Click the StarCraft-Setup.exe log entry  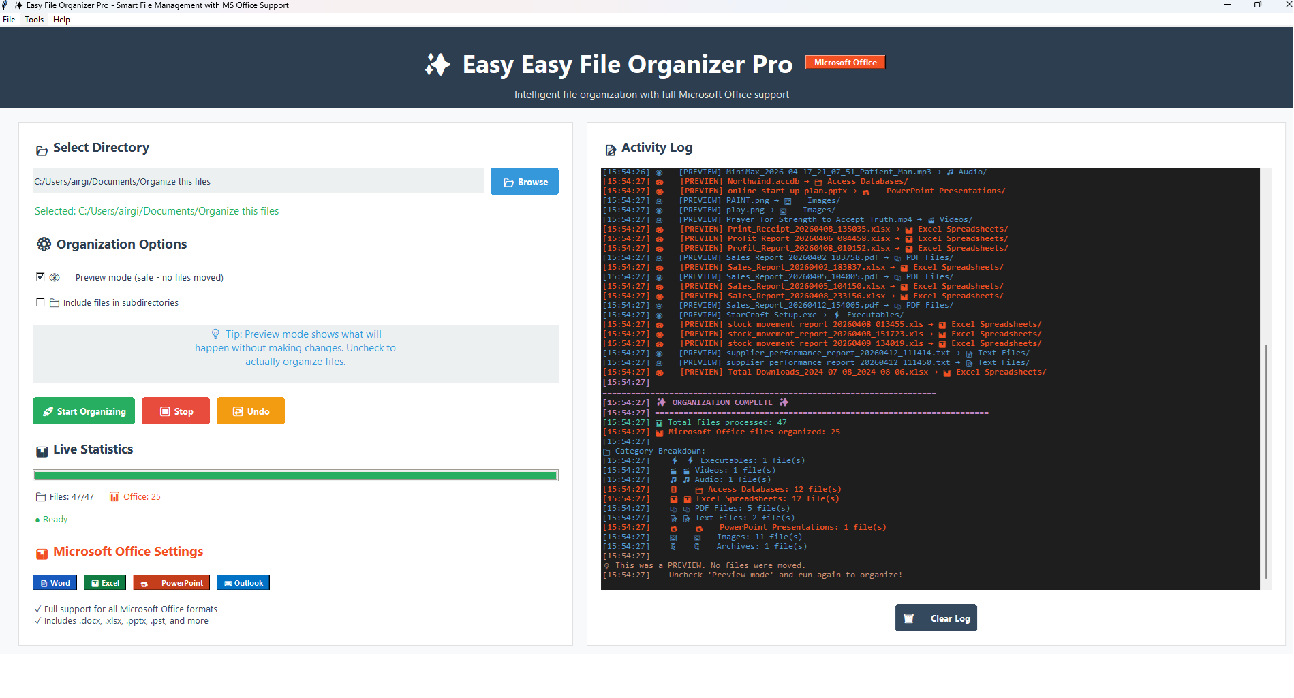[x=753, y=315]
